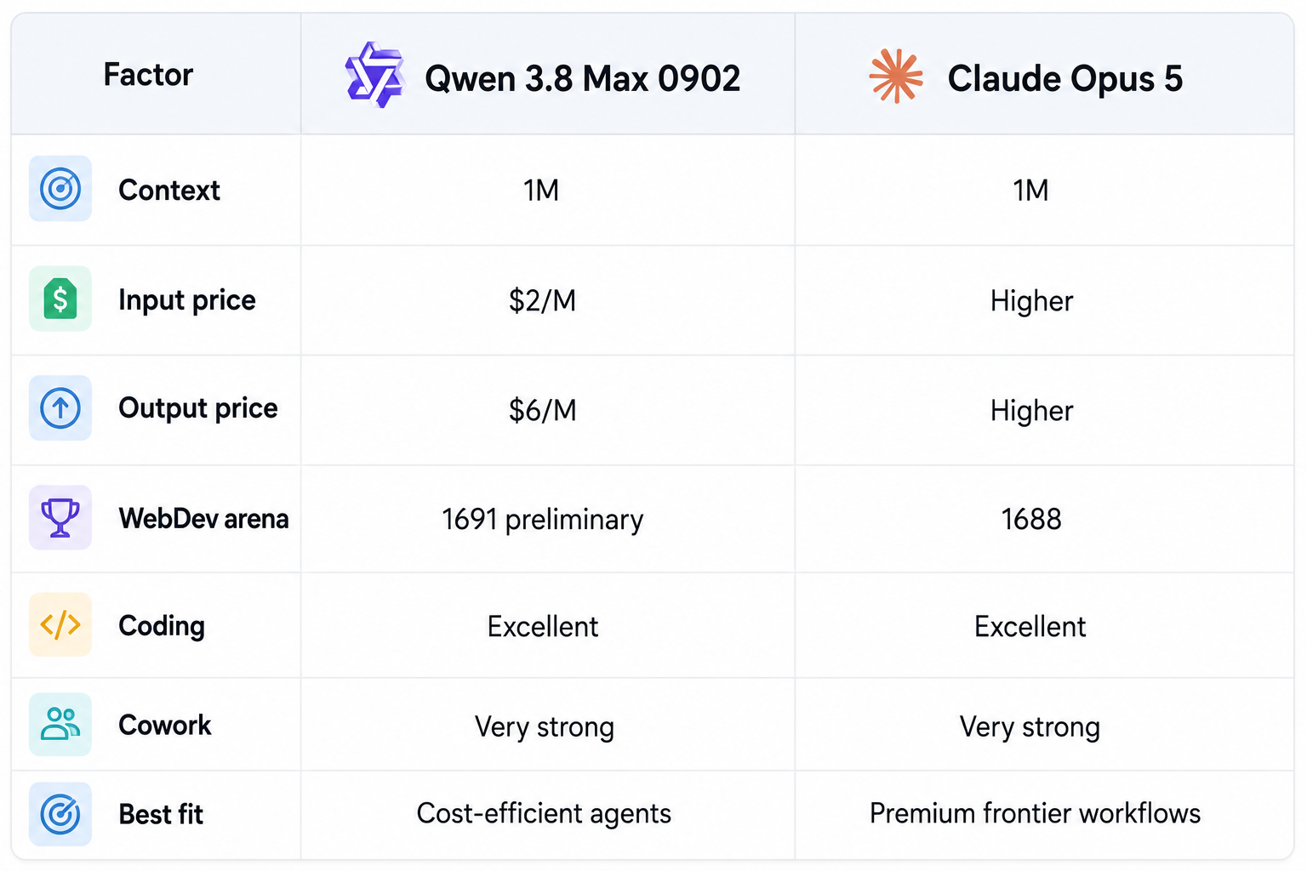Select the "1688" WebDev arena score
1307x871 pixels.
coord(1031,519)
